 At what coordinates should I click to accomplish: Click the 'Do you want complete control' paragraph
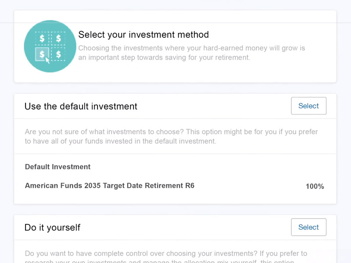(166, 256)
